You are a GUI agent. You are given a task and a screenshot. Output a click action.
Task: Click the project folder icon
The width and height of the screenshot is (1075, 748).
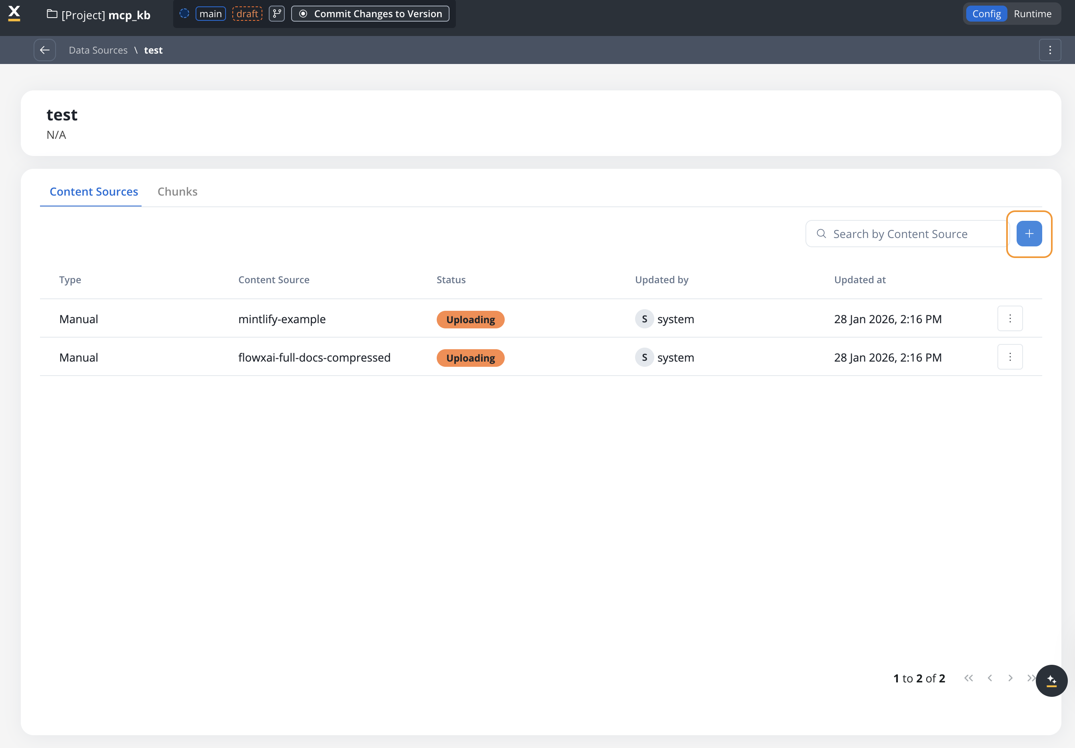click(x=52, y=14)
